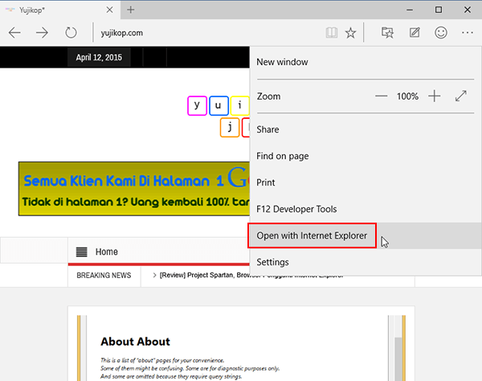This screenshot has width=482, height=381.
Task: Click the magenta 'y' logo tile
Action: tap(197, 106)
